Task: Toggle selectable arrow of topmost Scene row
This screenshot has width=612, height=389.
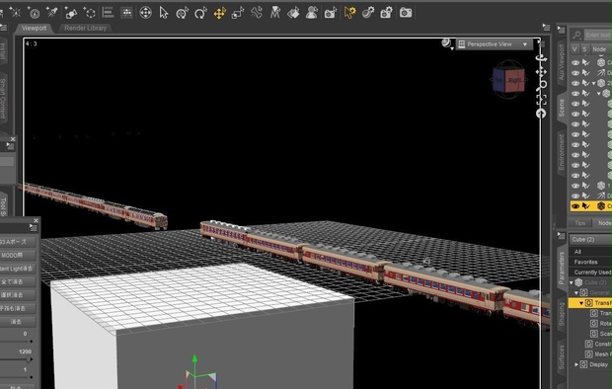Action: coord(586,62)
